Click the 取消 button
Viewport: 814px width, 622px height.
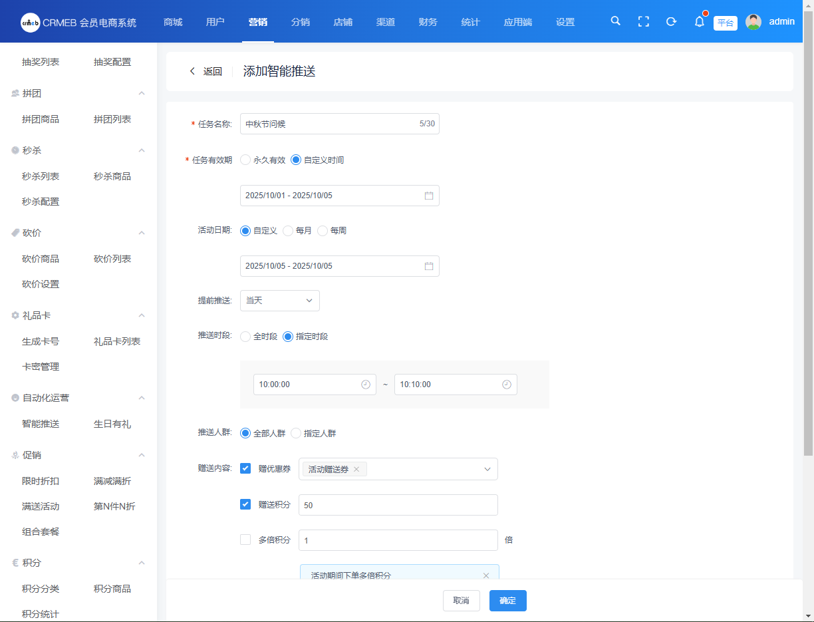click(461, 601)
